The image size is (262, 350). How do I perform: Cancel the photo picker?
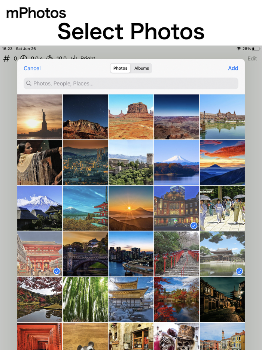pos(32,68)
